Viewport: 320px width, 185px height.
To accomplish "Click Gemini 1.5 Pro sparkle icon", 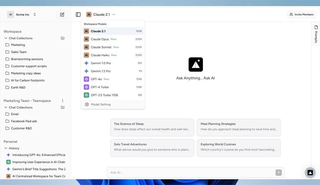I will point(87,71).
